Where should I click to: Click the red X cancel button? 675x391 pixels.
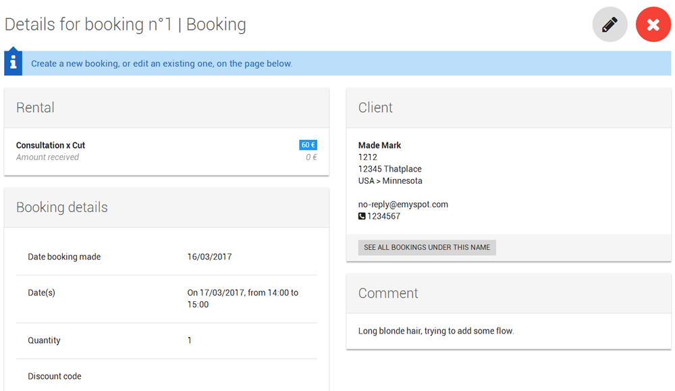tap(653, 24)
